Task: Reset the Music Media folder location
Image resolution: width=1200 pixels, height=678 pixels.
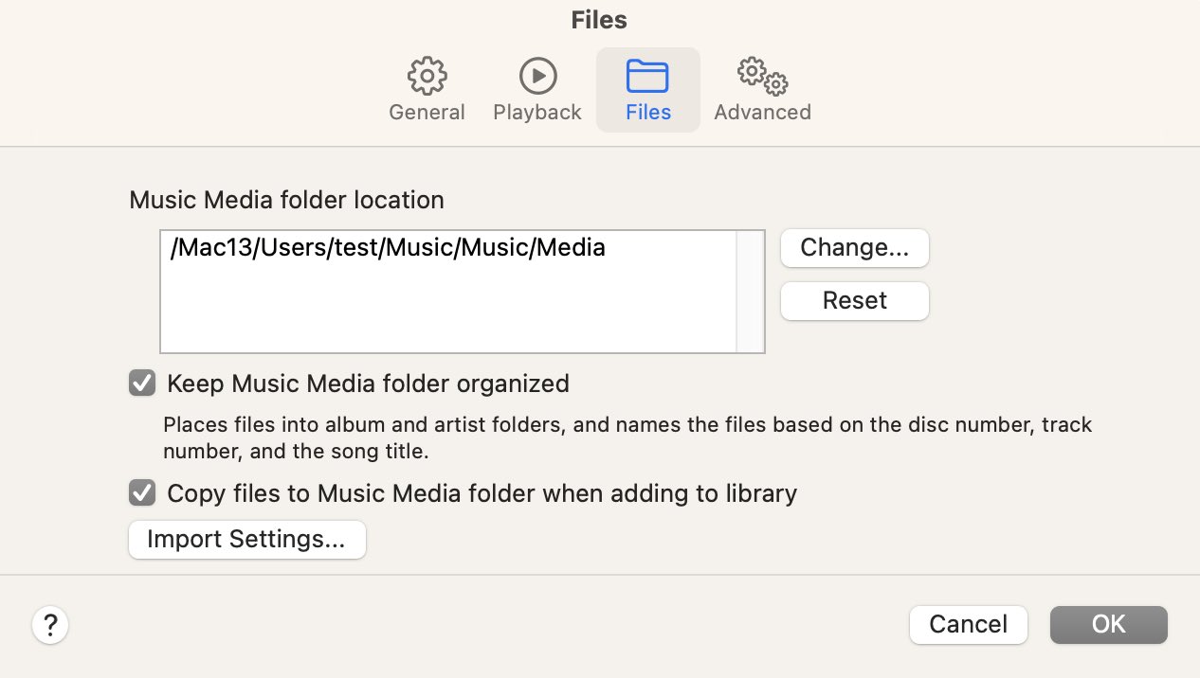Action: 854,300
